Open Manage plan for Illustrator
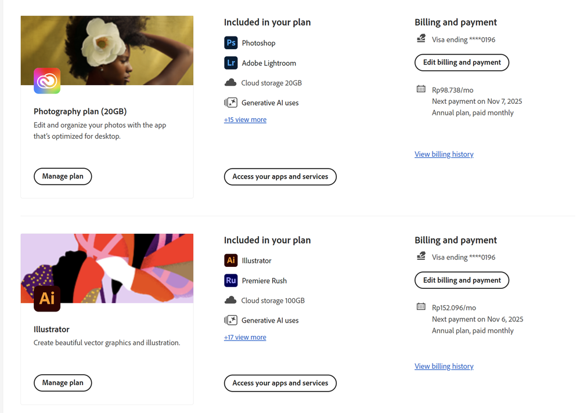 63,383
